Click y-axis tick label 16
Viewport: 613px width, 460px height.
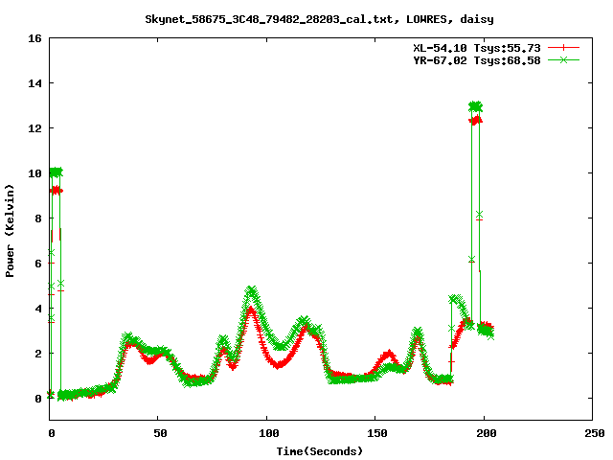tap(34, 38)
